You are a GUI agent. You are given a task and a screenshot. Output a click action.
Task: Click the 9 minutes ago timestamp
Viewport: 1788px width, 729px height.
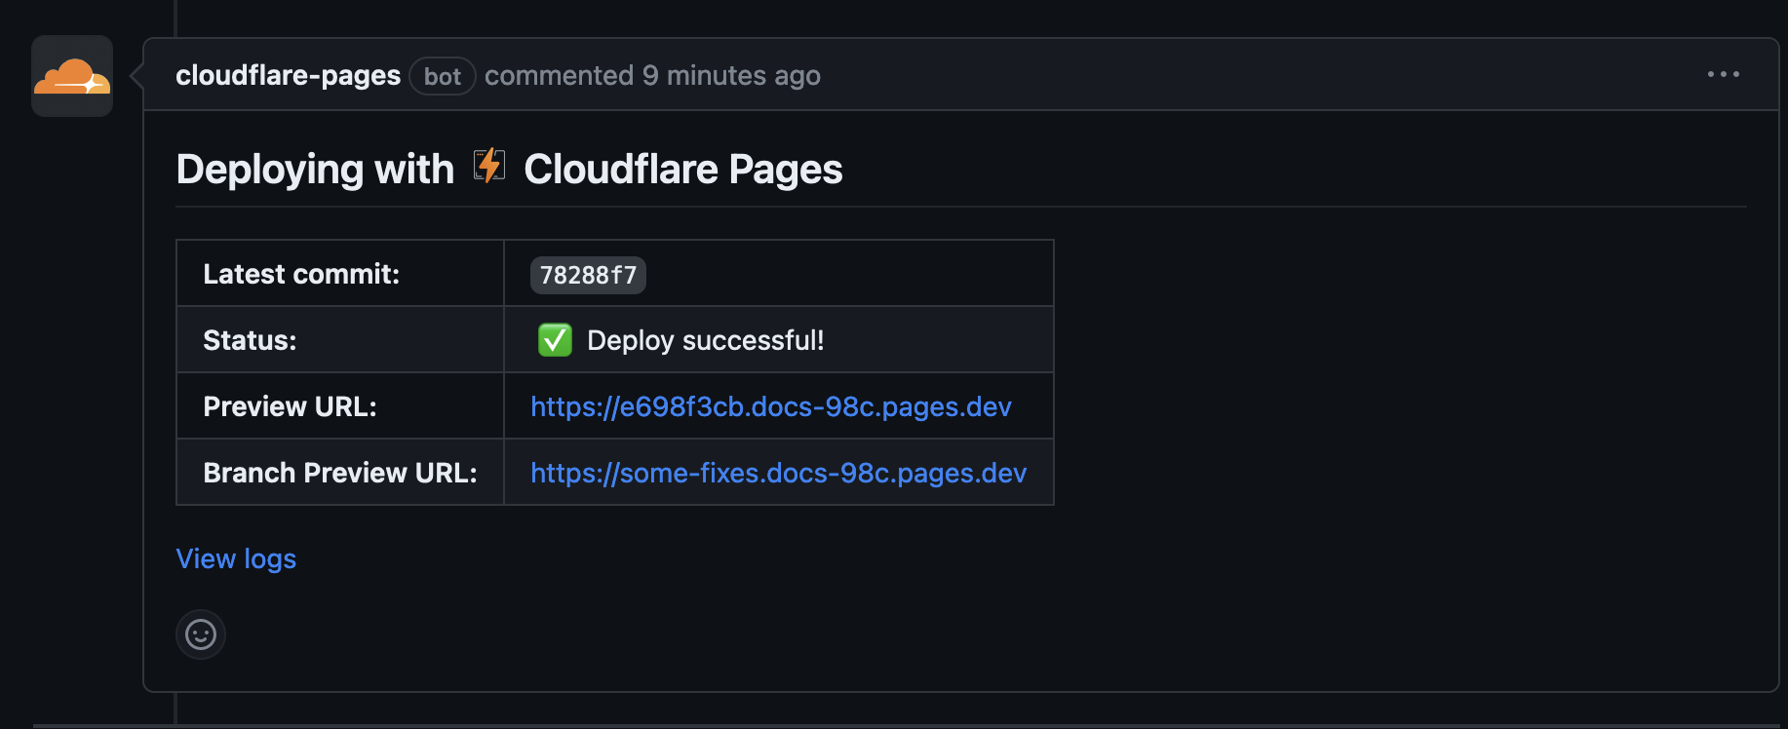coord(731,75)
